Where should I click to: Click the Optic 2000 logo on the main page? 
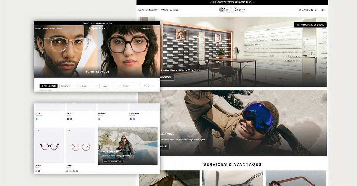232,10
